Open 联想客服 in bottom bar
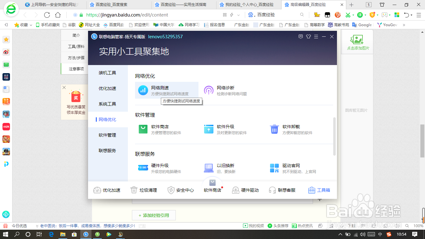Image resolution: width=425 pixels, height=239 pixels. pos(282,190)
